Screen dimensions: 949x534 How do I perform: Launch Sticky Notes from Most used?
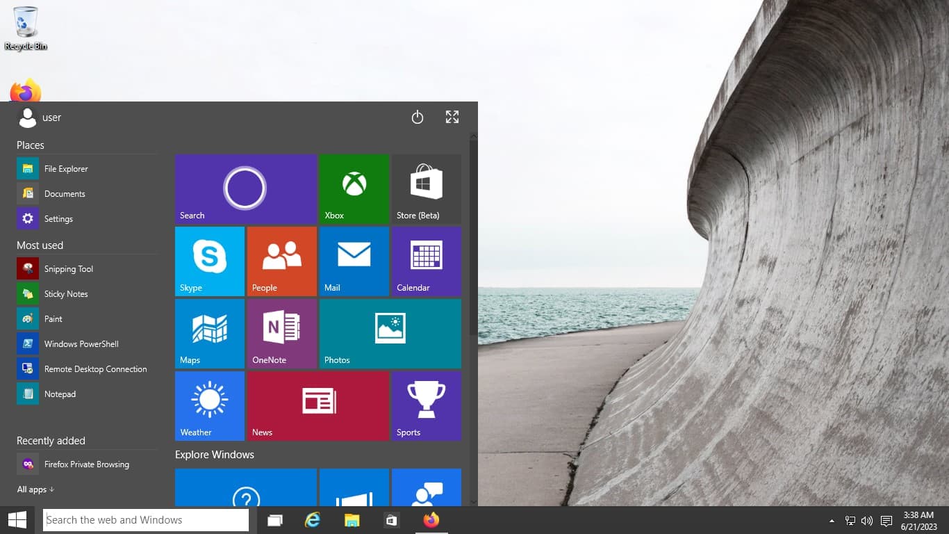point(88,294)
